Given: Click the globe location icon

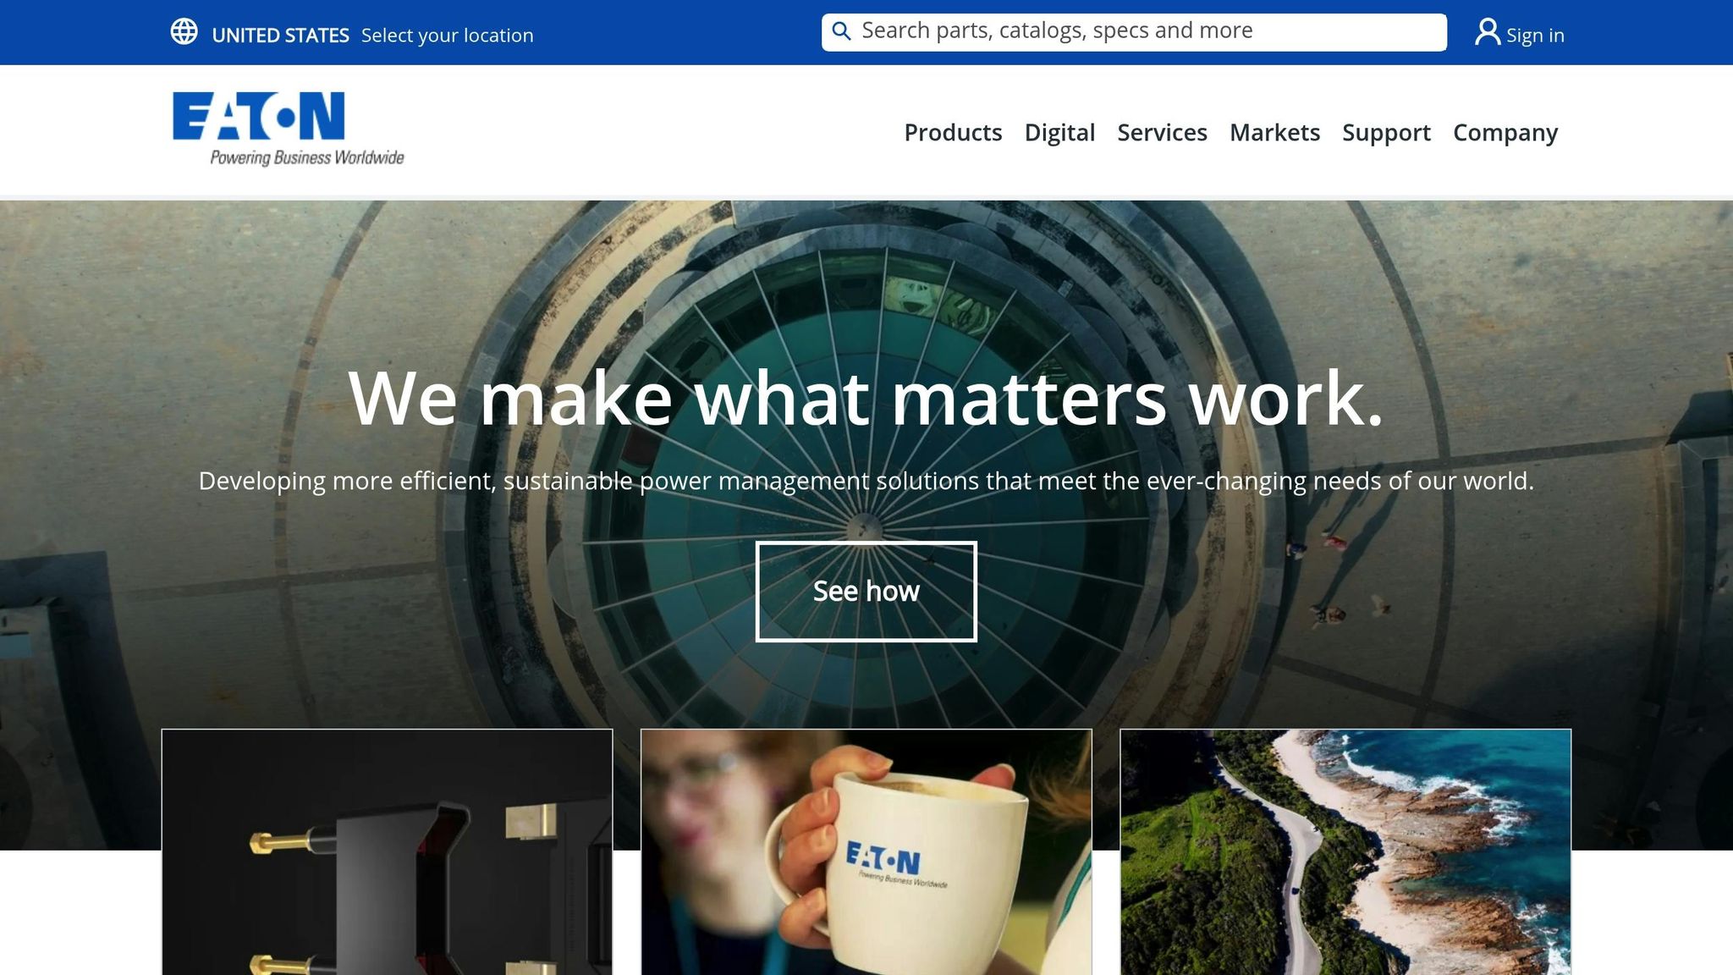Looking at the screenshot, I should click(184, 32).
